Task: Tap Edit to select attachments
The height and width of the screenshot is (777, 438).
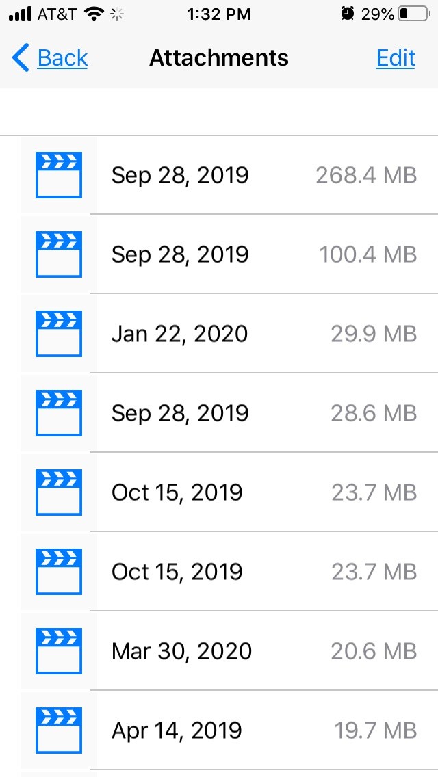Action: [x=395, y=58]
